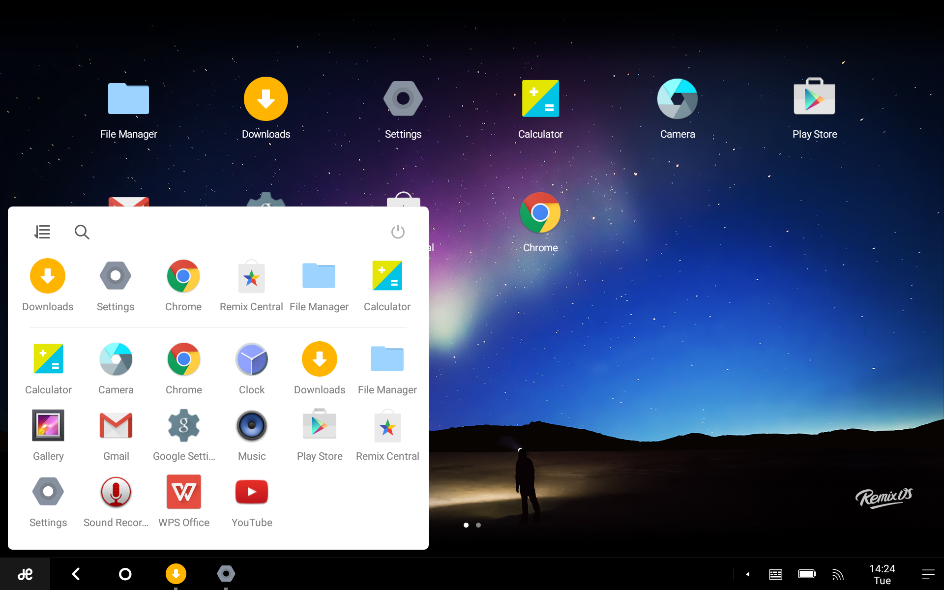The height and width of the screenshot is (590, 944).
Task: Open the notification panel menu icon
Action: [x=928, y=574]
